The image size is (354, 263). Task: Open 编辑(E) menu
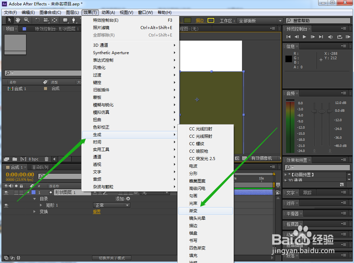(x=28, y=13)
